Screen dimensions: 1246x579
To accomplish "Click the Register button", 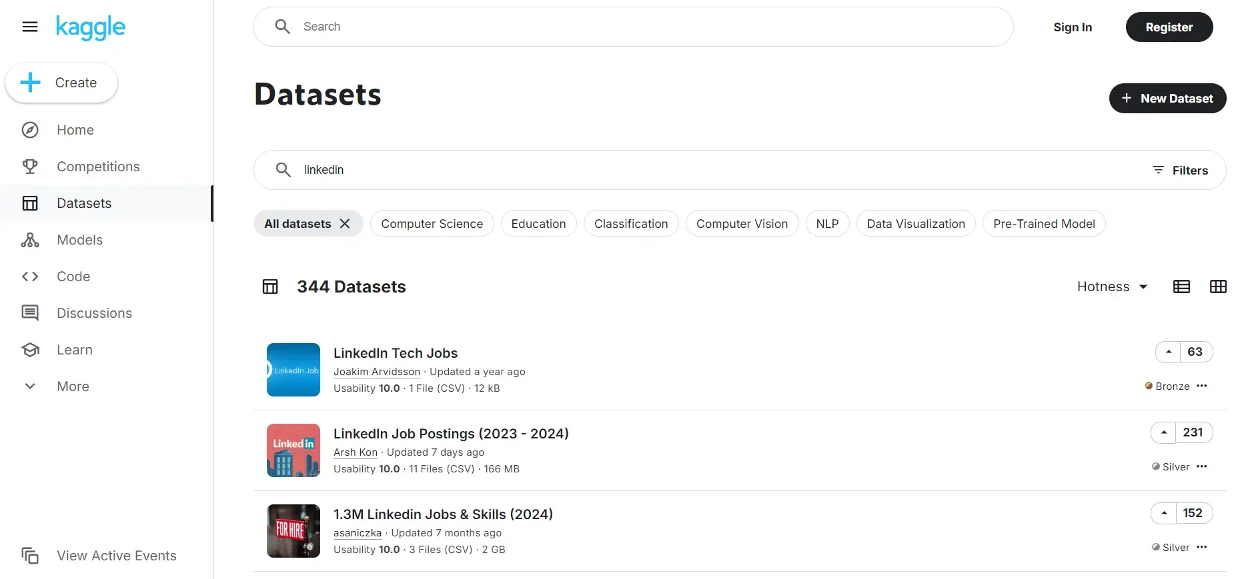I will pyautogui.click(x=1169, y=27).
